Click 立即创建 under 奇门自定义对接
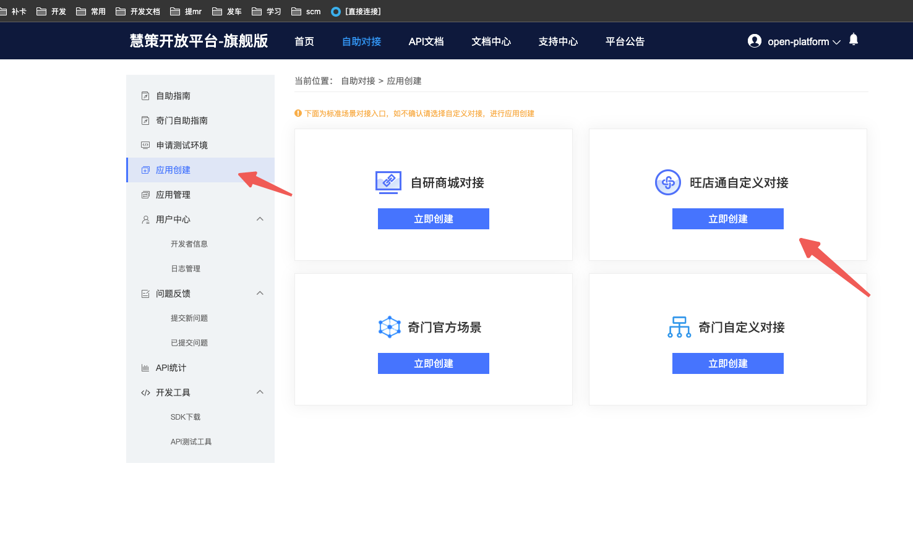The width and height of the screenshot is (913, 547). pyautogui.click(x=728, y=363)
